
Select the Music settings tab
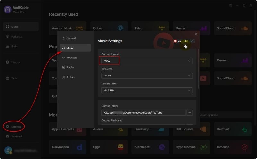pyautogui.click(x=75, y=48)
